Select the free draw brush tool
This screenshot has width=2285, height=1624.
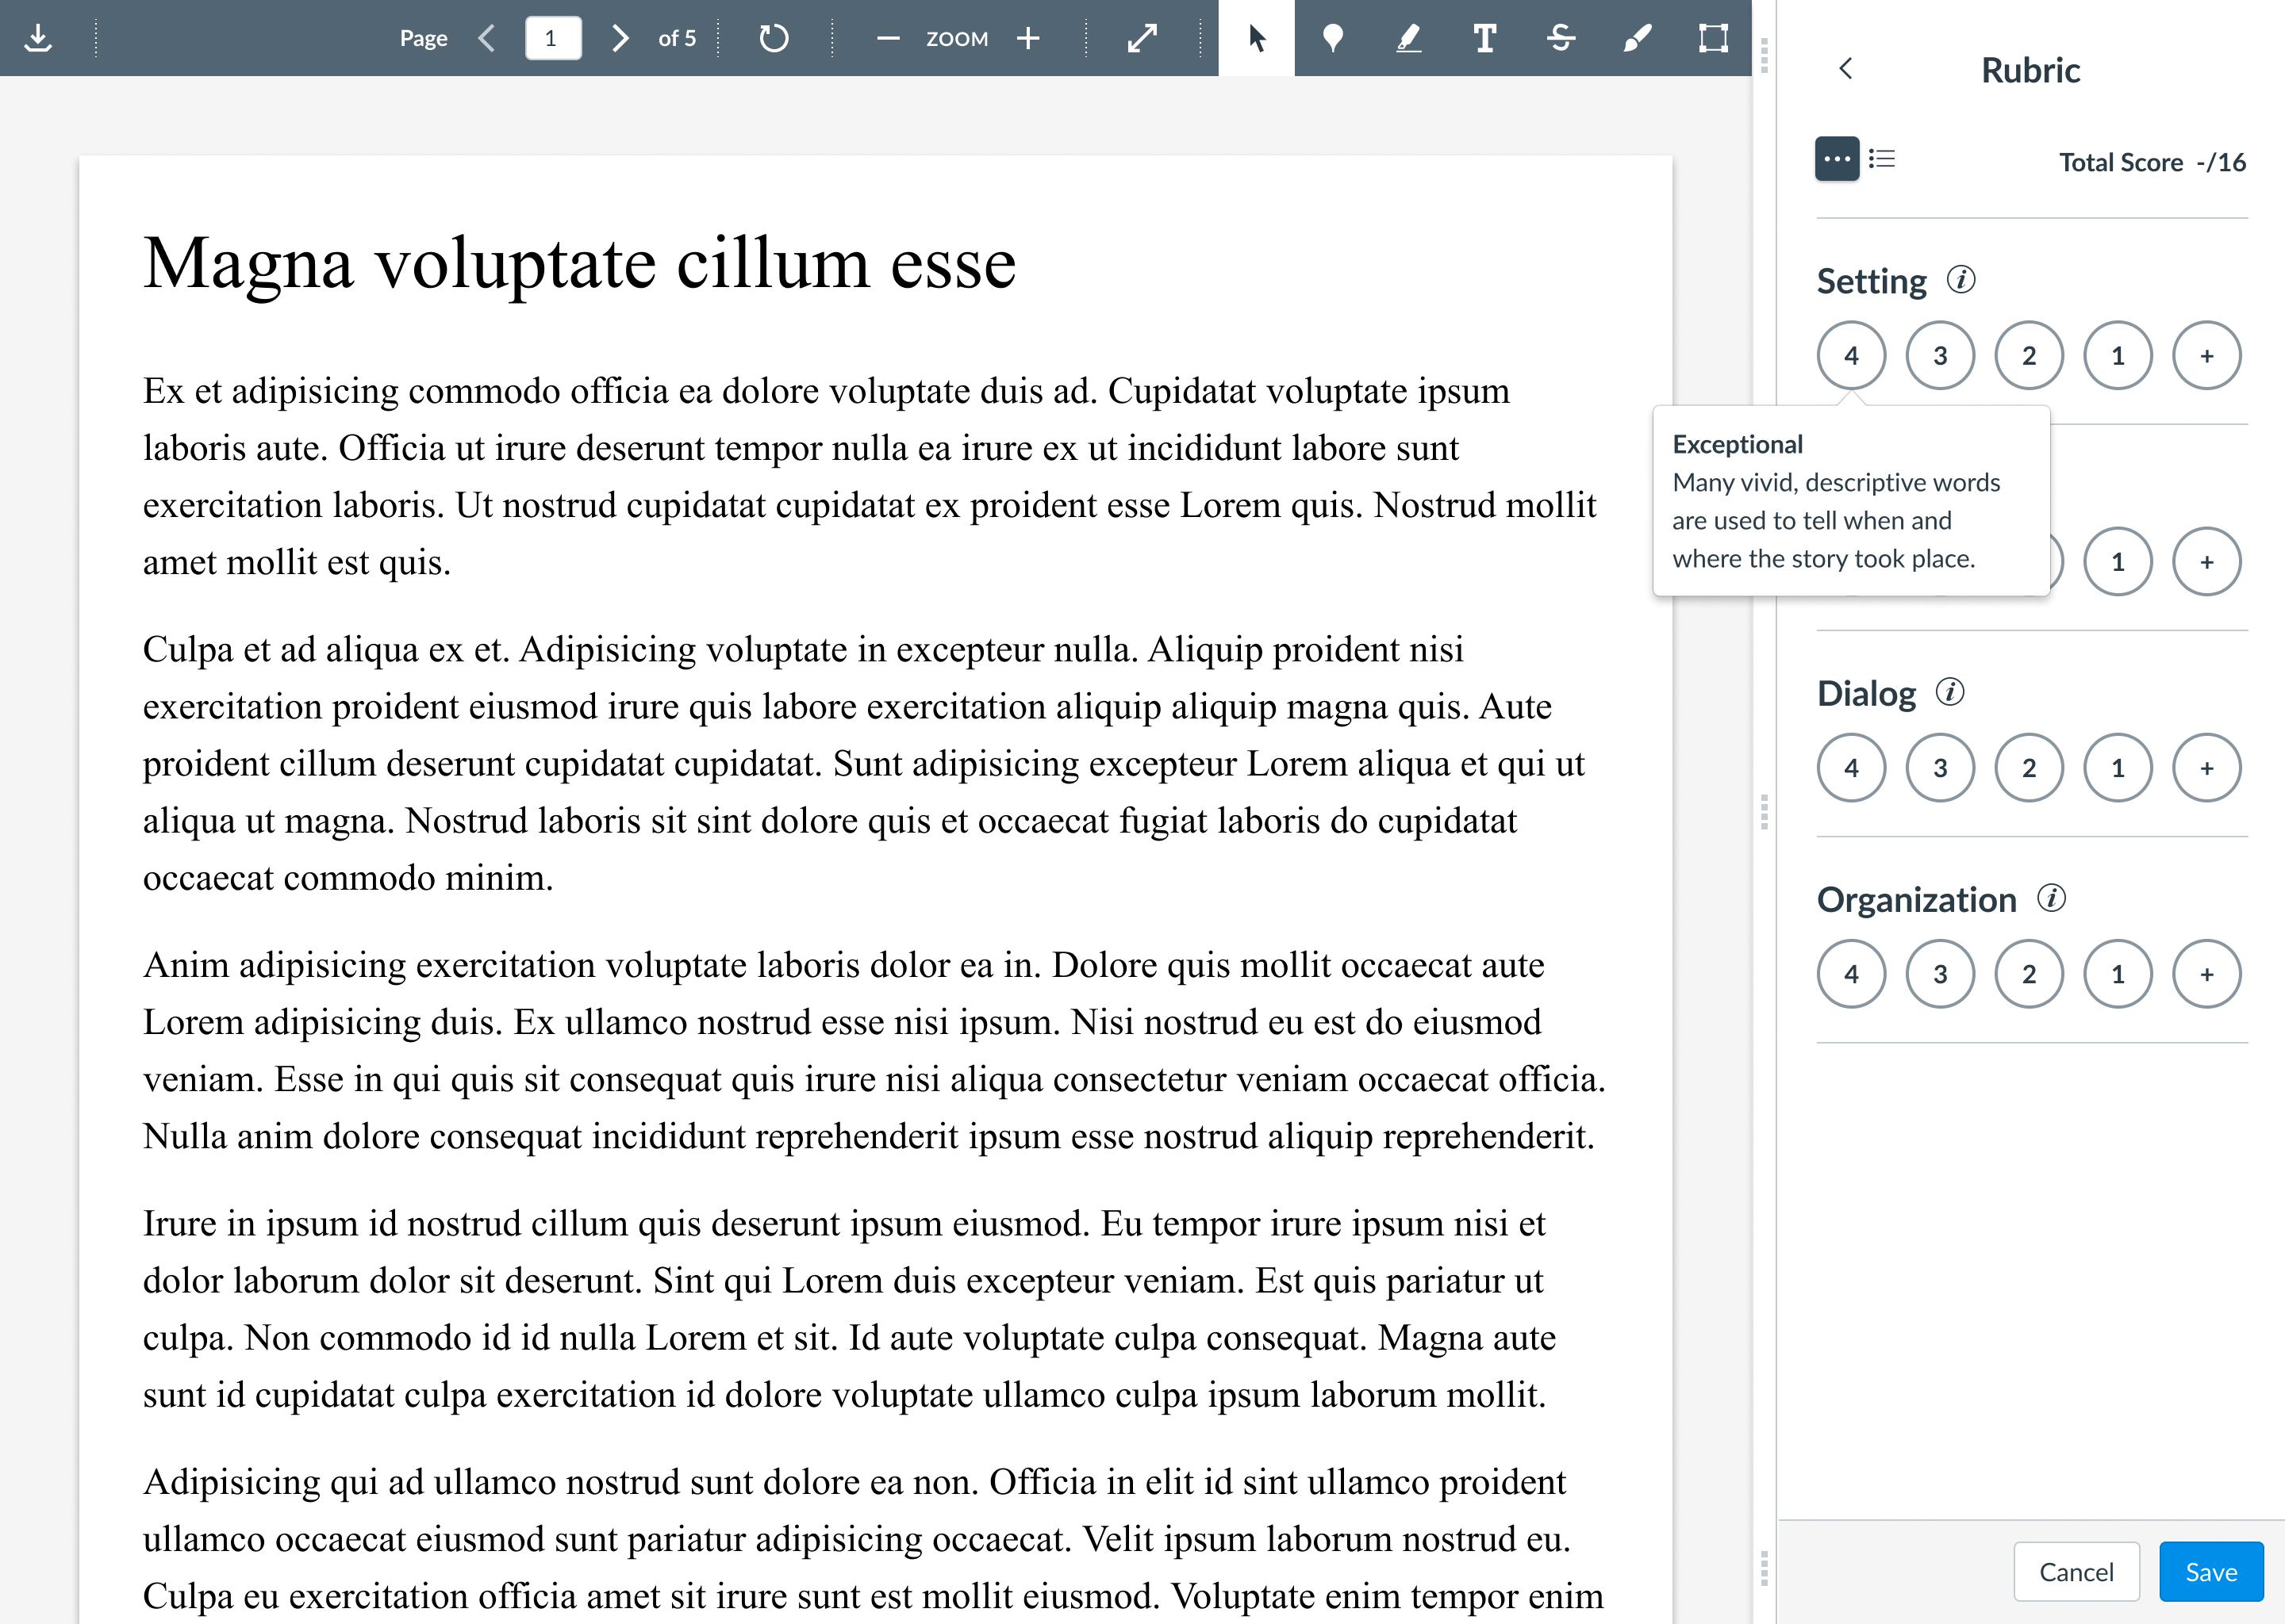click(1637, 38)
